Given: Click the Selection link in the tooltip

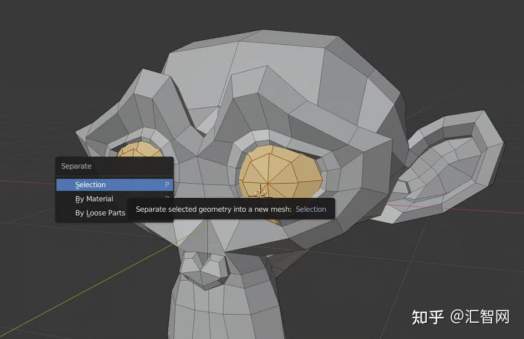Looking at the screenshot, I should 311,209.
